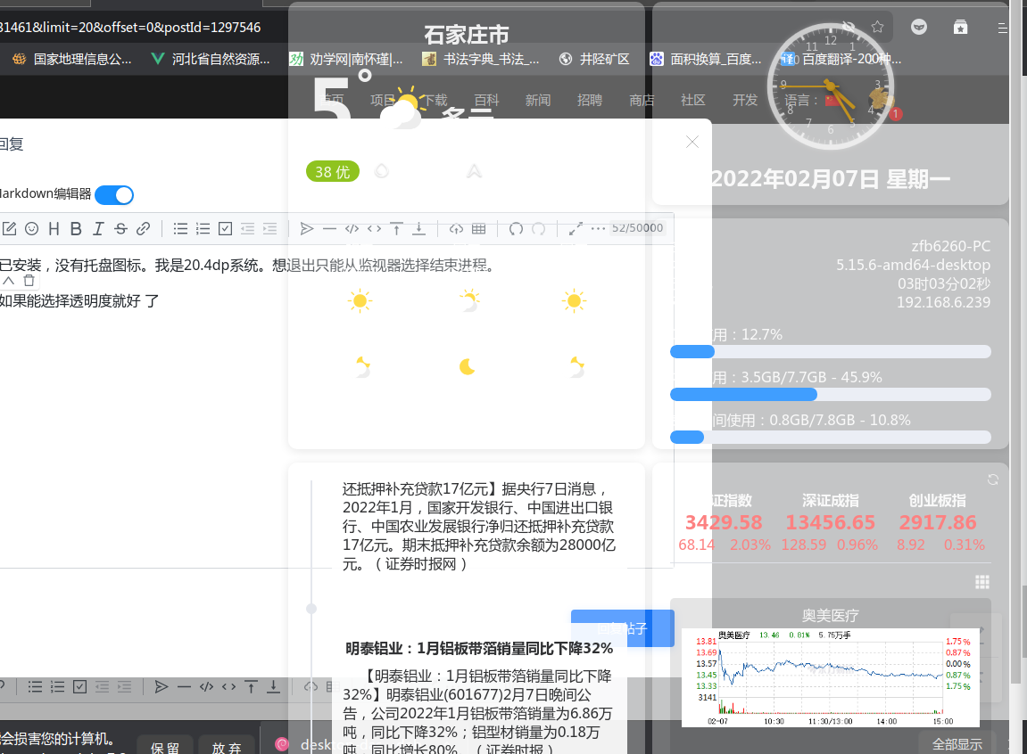This screenshot has height=754, width=1027.
Task: Click the browser address bar URL
Action: tap(131, 28)
